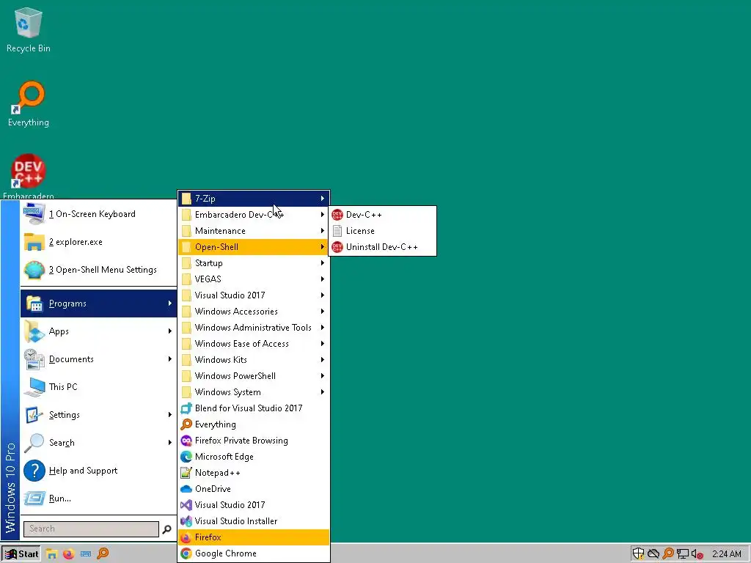Open Open-Shell Menu Settings entry
The image size is (751, 563).
(99, 270)
